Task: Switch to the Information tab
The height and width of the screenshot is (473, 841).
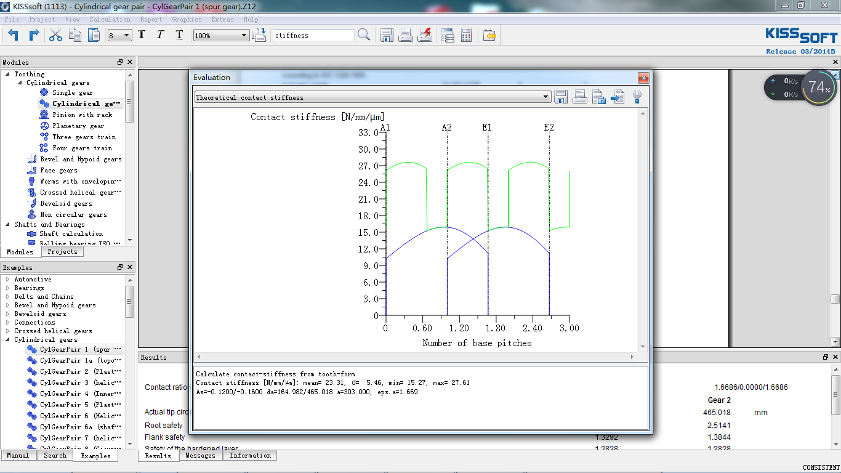Action: pos(250,455)
